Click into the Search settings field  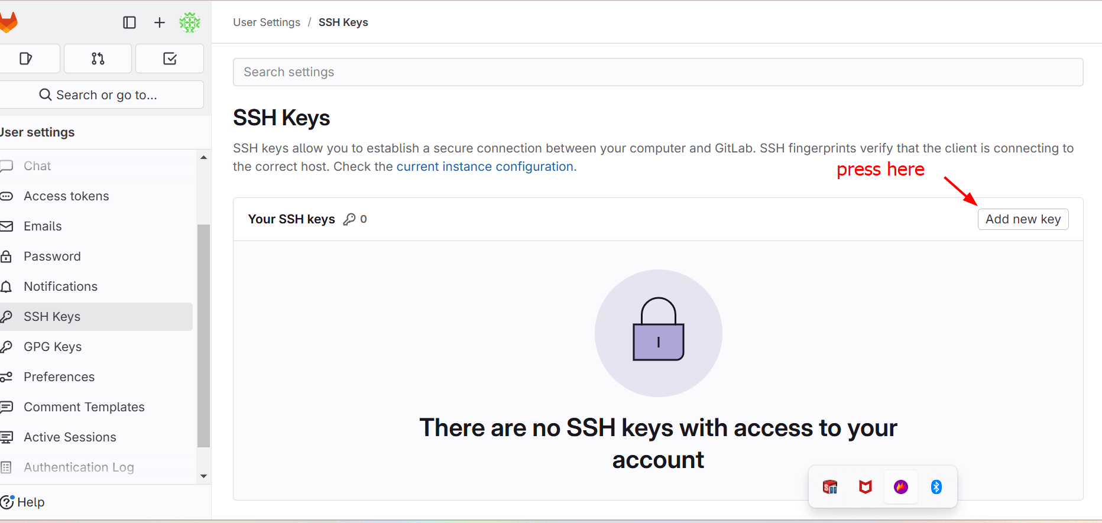pyautogui.click(x=658, y=72)
